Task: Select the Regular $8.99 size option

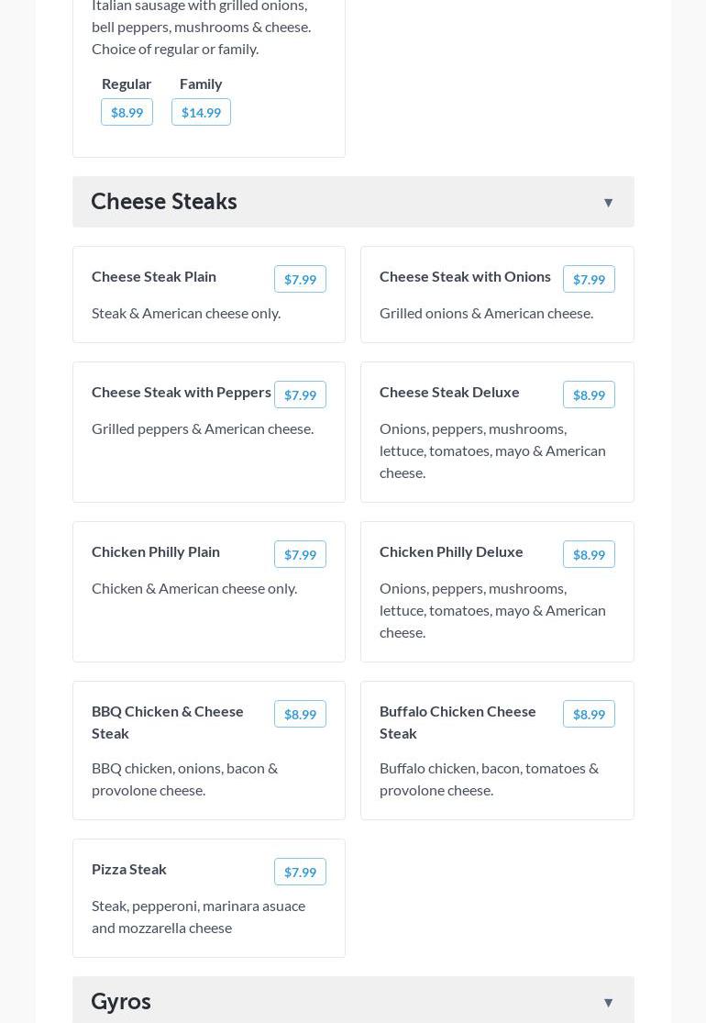Action: click(127, 112)
